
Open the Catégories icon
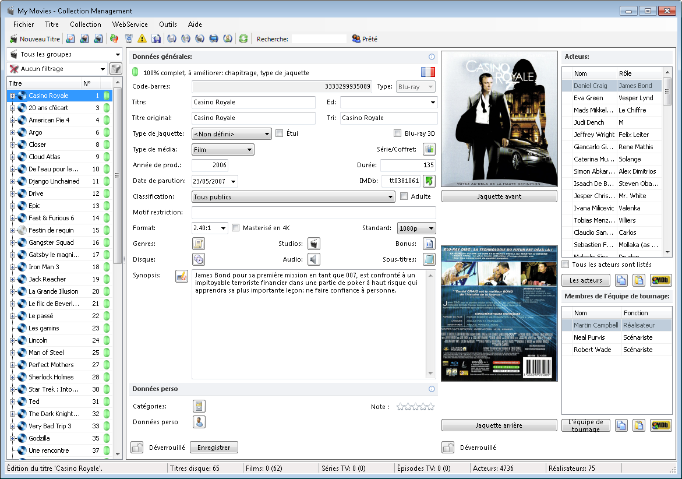click(199, 406)
